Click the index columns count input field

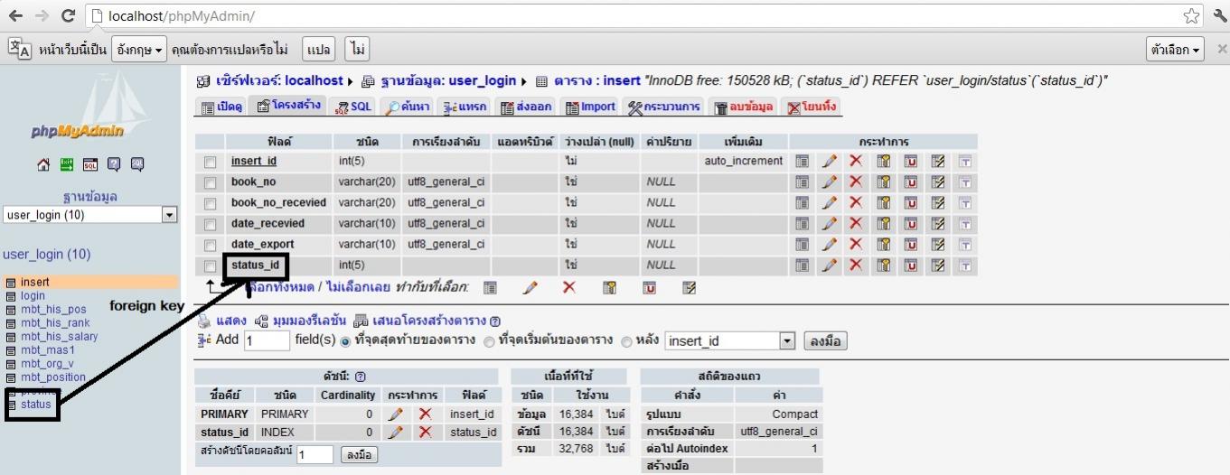pos(315,455)
